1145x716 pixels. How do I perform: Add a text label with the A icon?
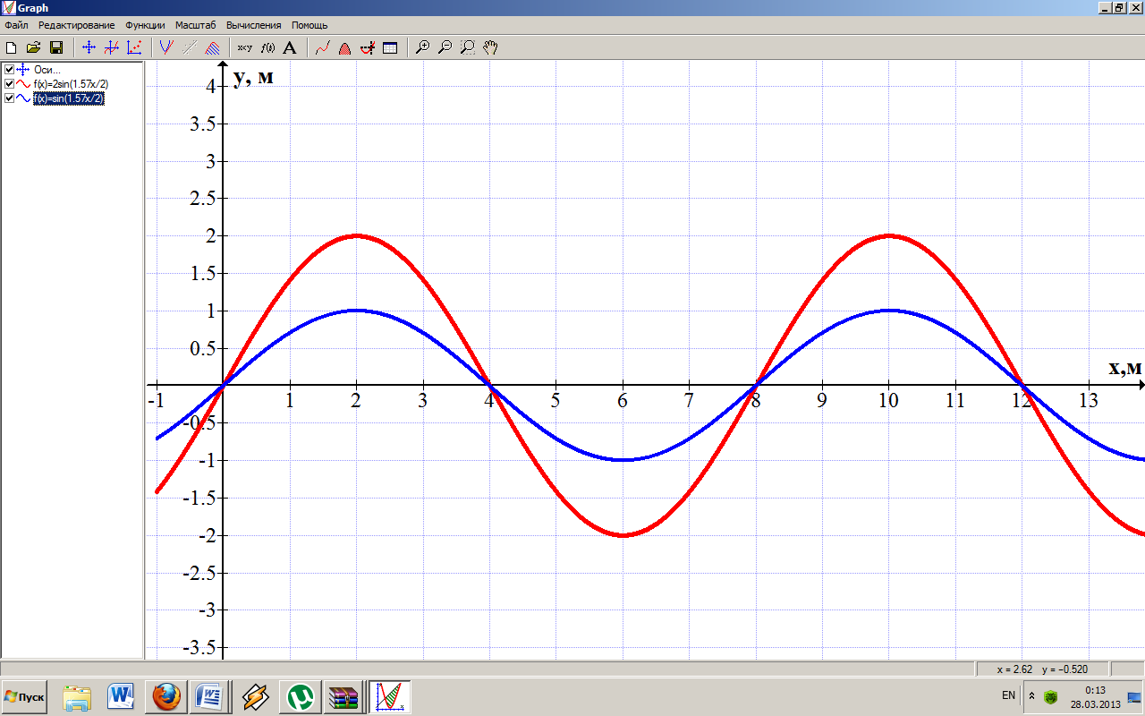point(289,47)
